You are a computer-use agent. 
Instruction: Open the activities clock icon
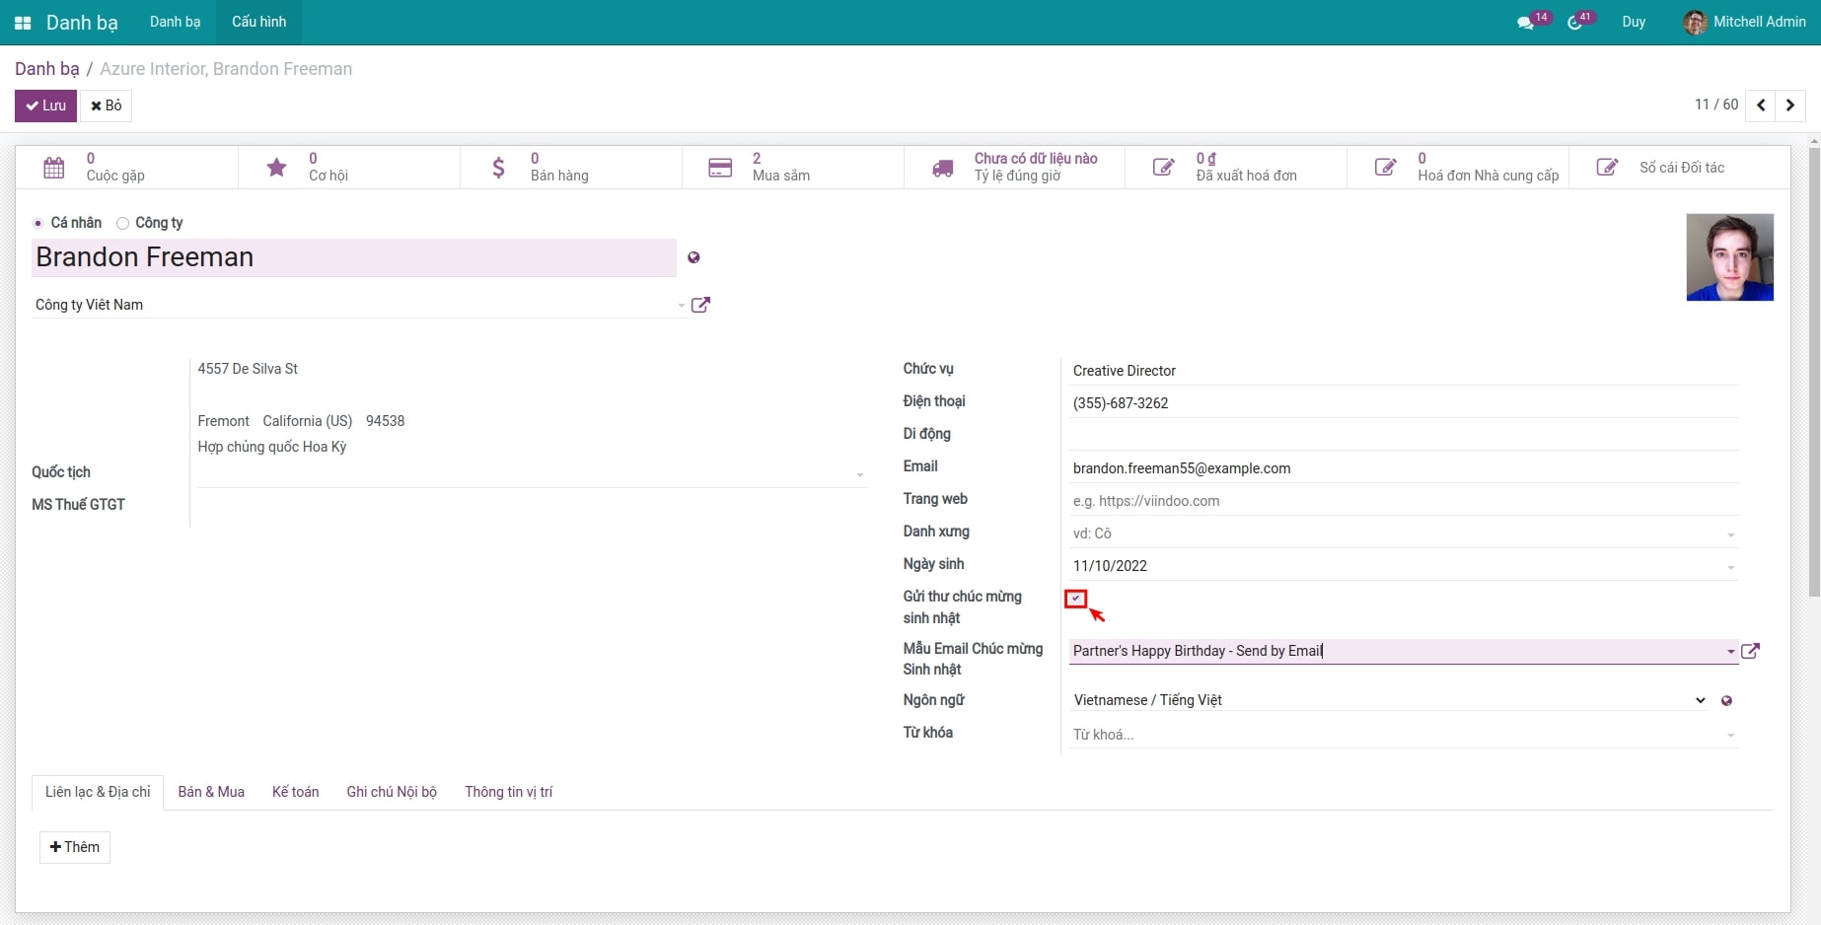tap(1574, 23)
